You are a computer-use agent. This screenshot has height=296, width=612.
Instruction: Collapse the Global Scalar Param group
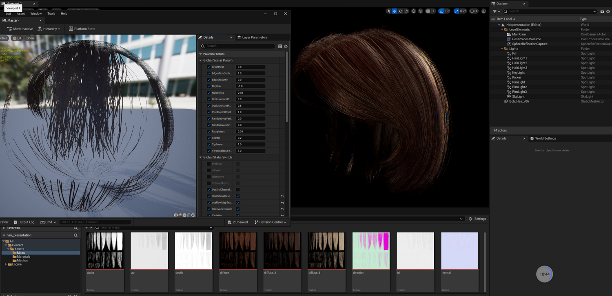201,60
